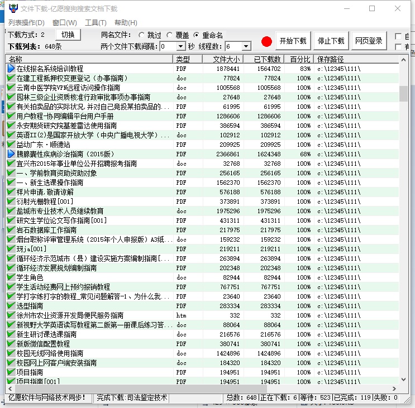
Task: Open the 窗口(W) menu
Action: click(x=65, y=23)
